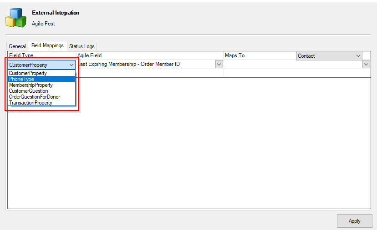This screenshot has width=377, height=230.
Task: Open the Status Logs tab
Action: pos(82,46)
